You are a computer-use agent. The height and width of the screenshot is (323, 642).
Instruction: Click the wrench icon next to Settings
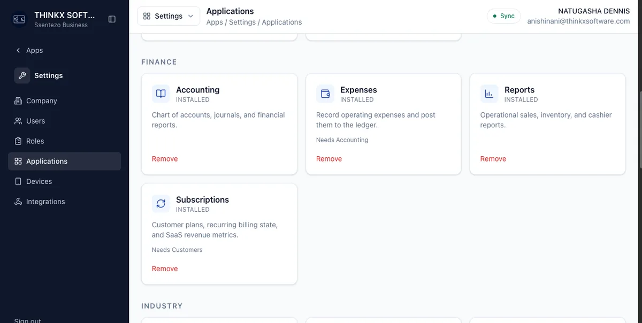[x=22, y=75]
